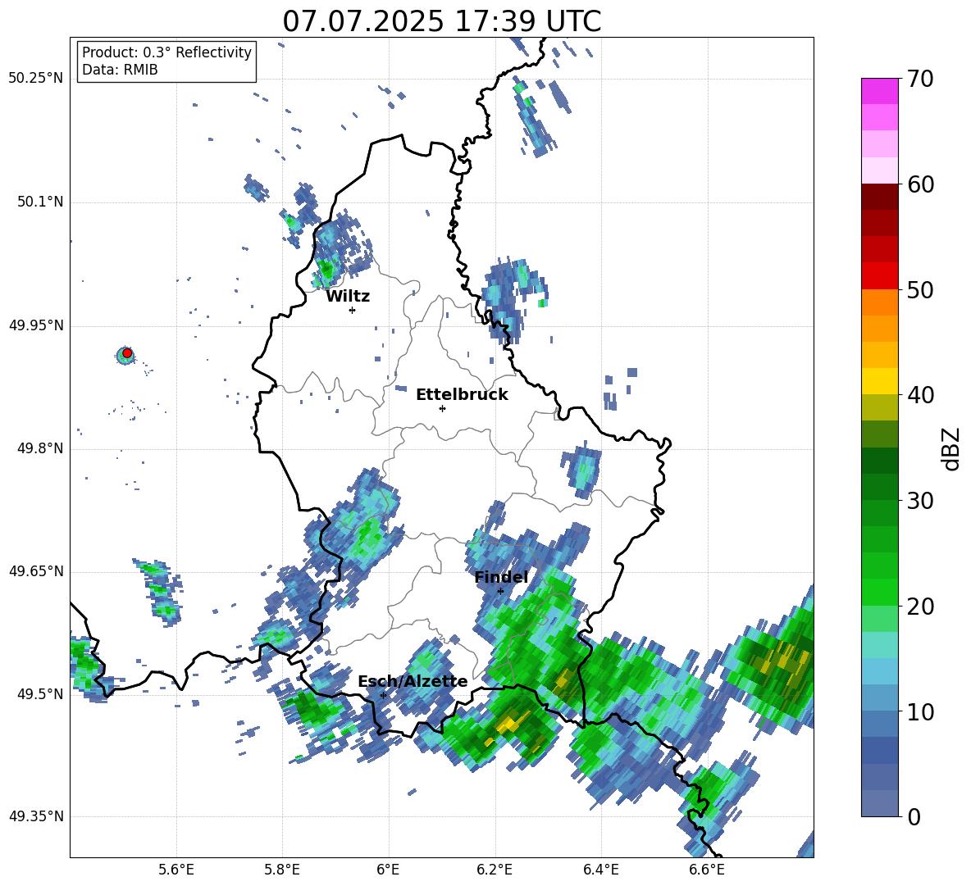
Task: Click the colorbar 40 tick label
Action: click(x=920, y=395)
